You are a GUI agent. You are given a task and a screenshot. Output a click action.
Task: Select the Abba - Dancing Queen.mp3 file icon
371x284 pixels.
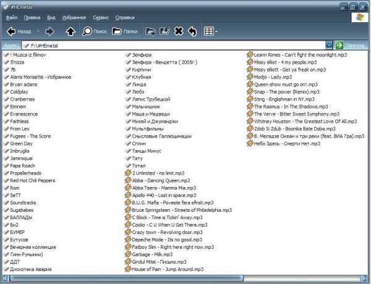[128, 180]
